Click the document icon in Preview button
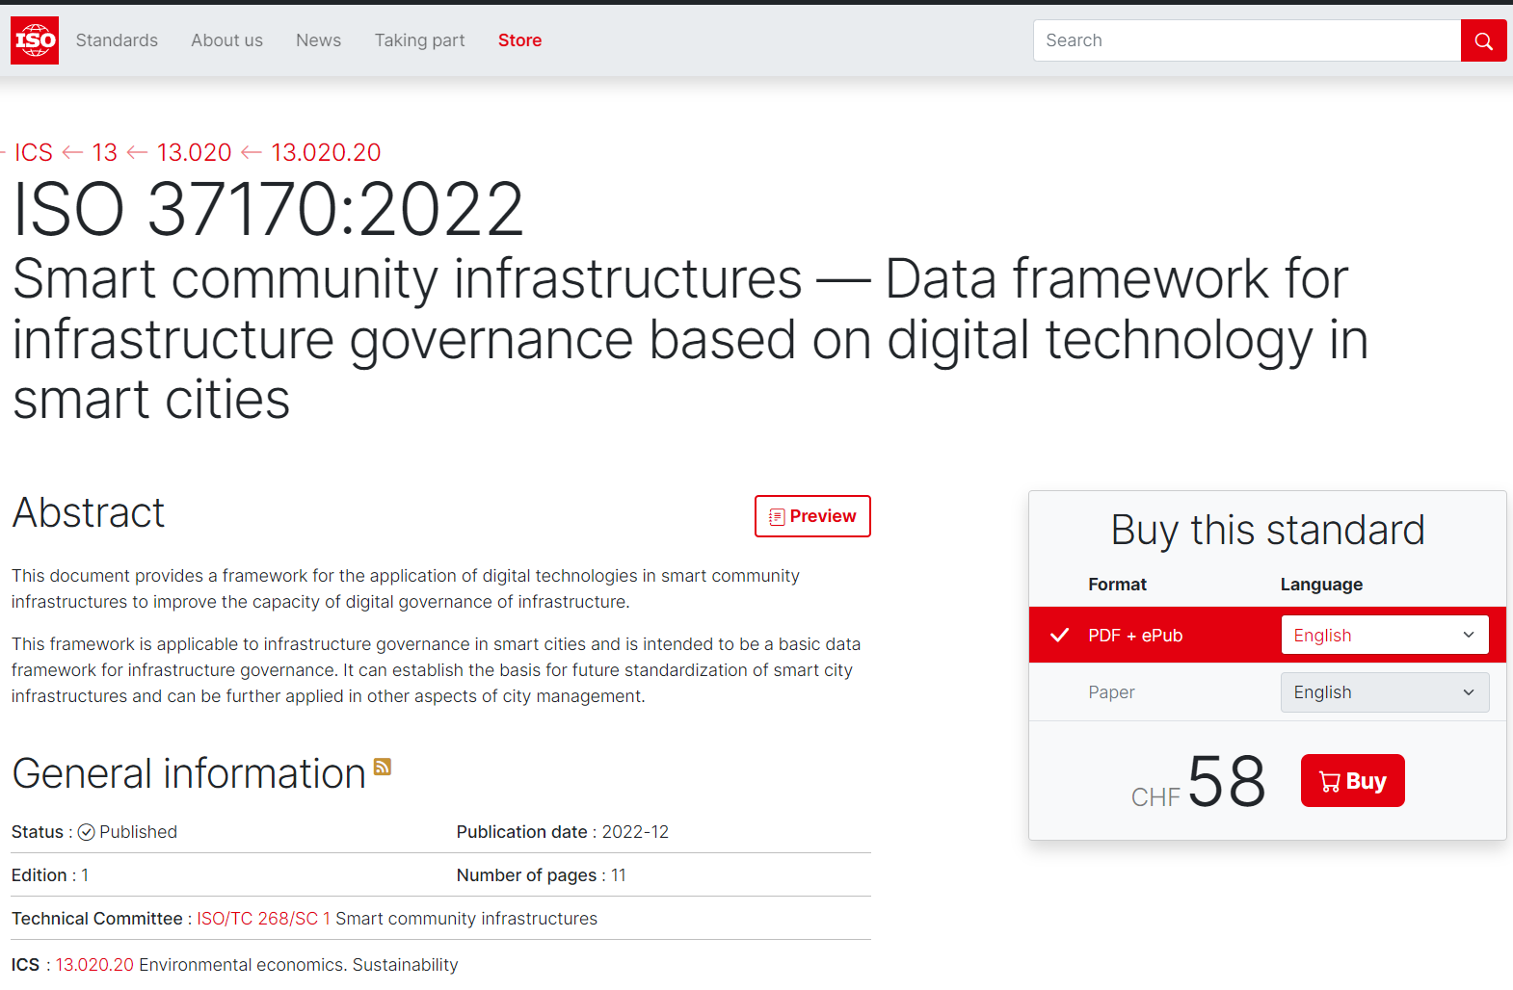1513x990 pixels. tap(777, 517)
